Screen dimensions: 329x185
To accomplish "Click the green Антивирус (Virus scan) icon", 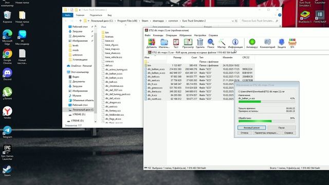I will click(252, 43).
